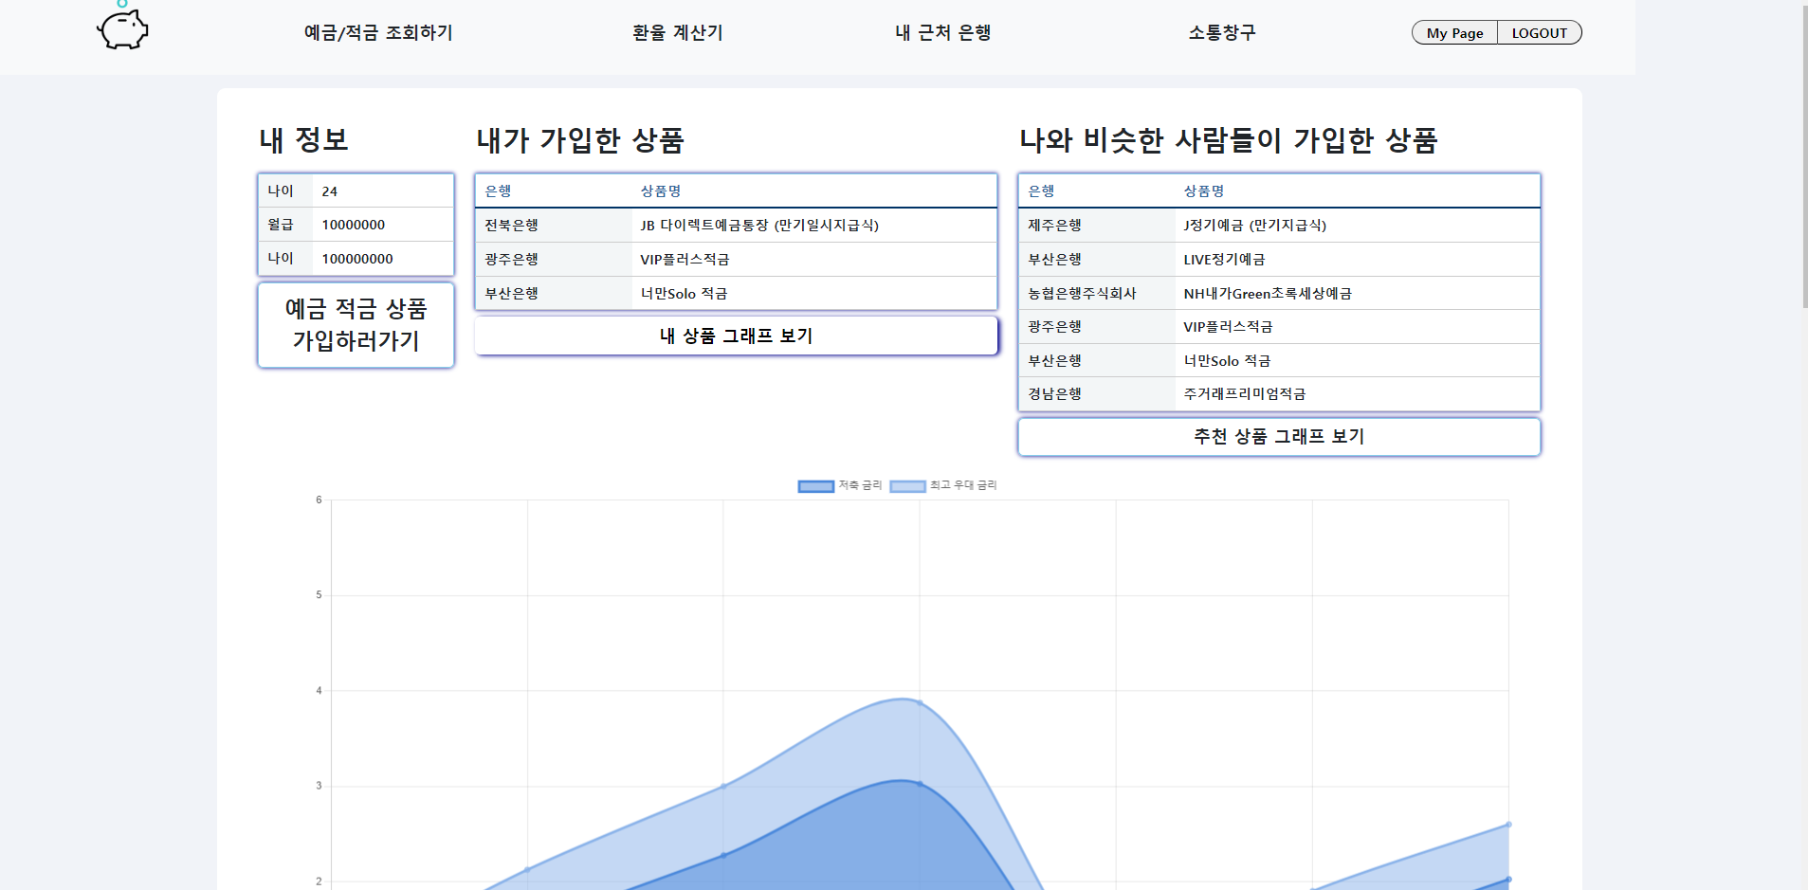This screenshot has height=890, width=1808.
Task: Click VIP플러스적금 in recommended products table
Action: tap(1228, 327)
